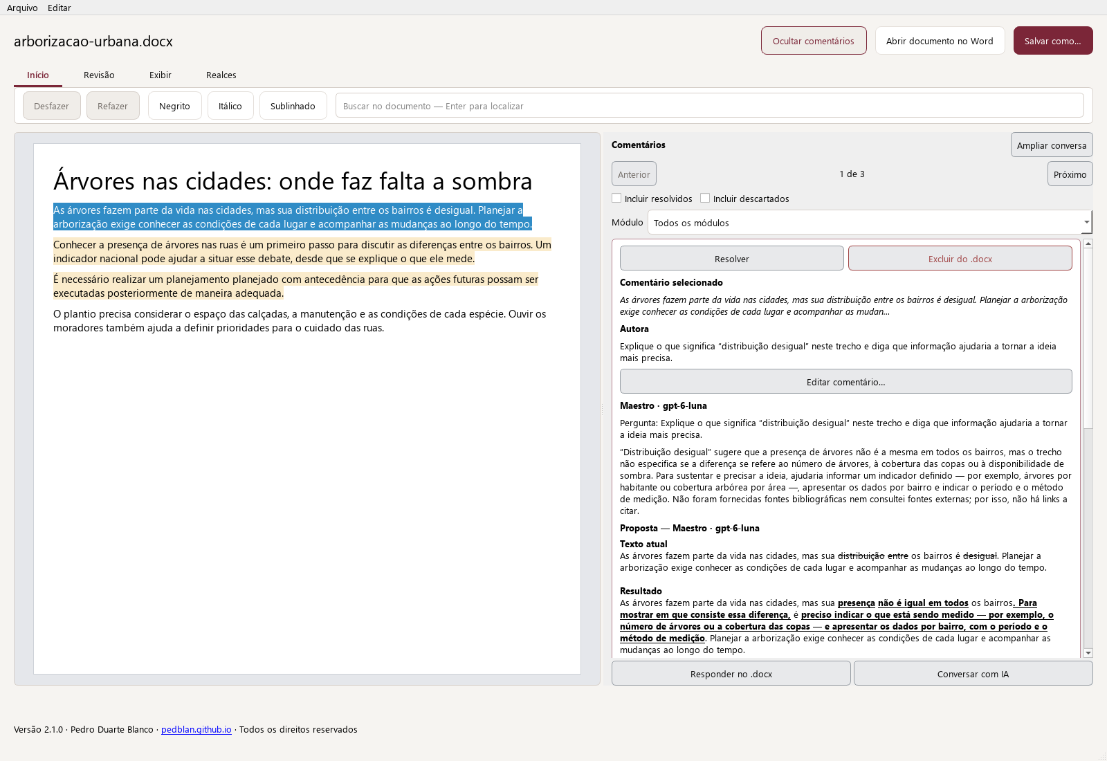Go to Anterior comment
This screenshot has height=761, width=1107.
[634, 174]
